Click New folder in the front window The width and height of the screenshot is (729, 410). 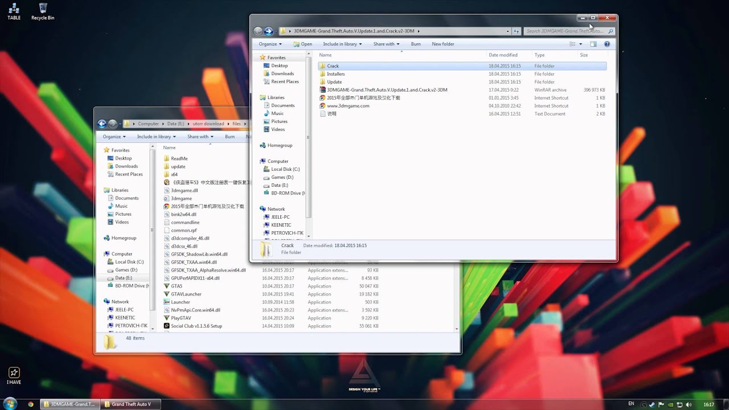point(443,44)
